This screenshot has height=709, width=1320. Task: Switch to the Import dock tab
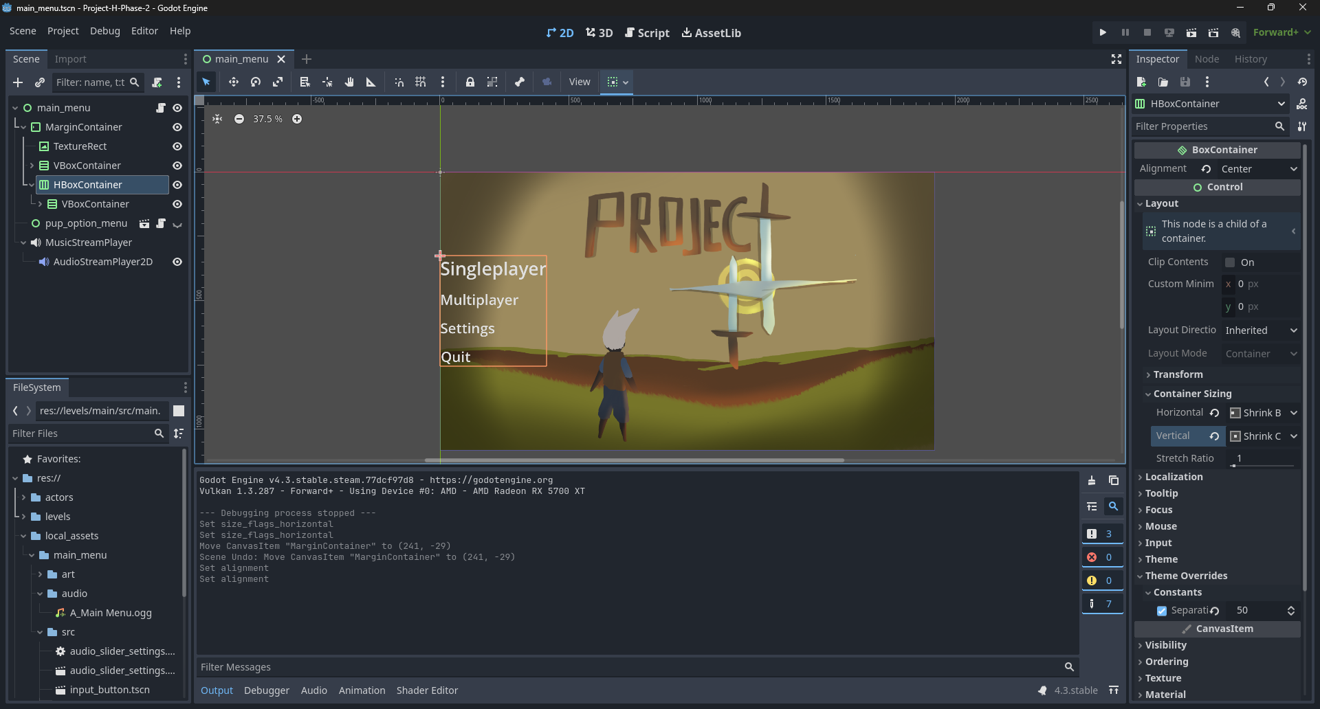pos(71,59)
